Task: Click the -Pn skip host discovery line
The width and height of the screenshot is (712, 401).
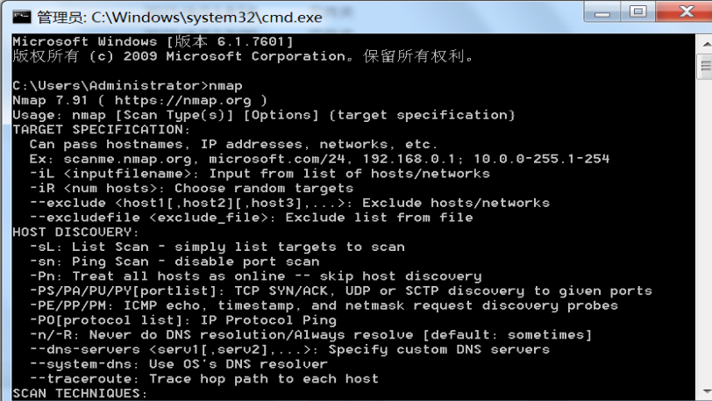Action: pos(255,276)
